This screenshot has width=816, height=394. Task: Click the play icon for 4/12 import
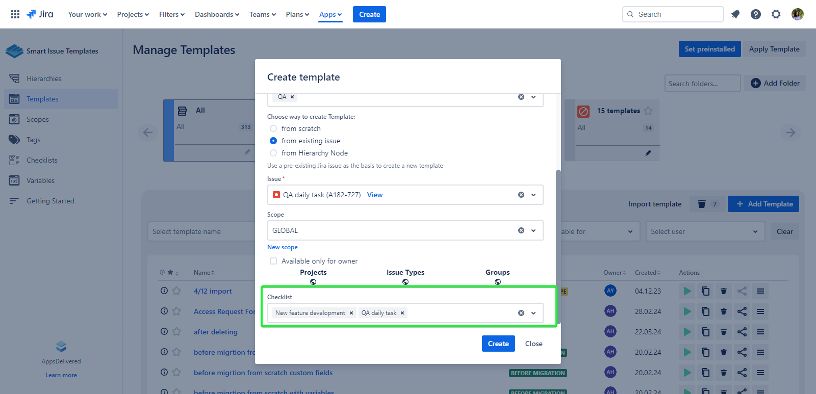click(687, 291)
